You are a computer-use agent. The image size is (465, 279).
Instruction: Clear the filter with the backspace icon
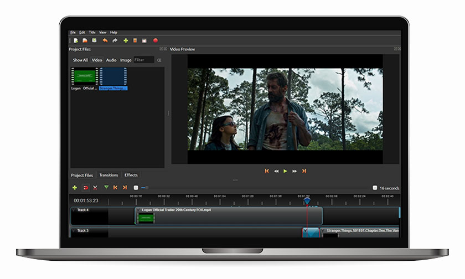[159, 60]
